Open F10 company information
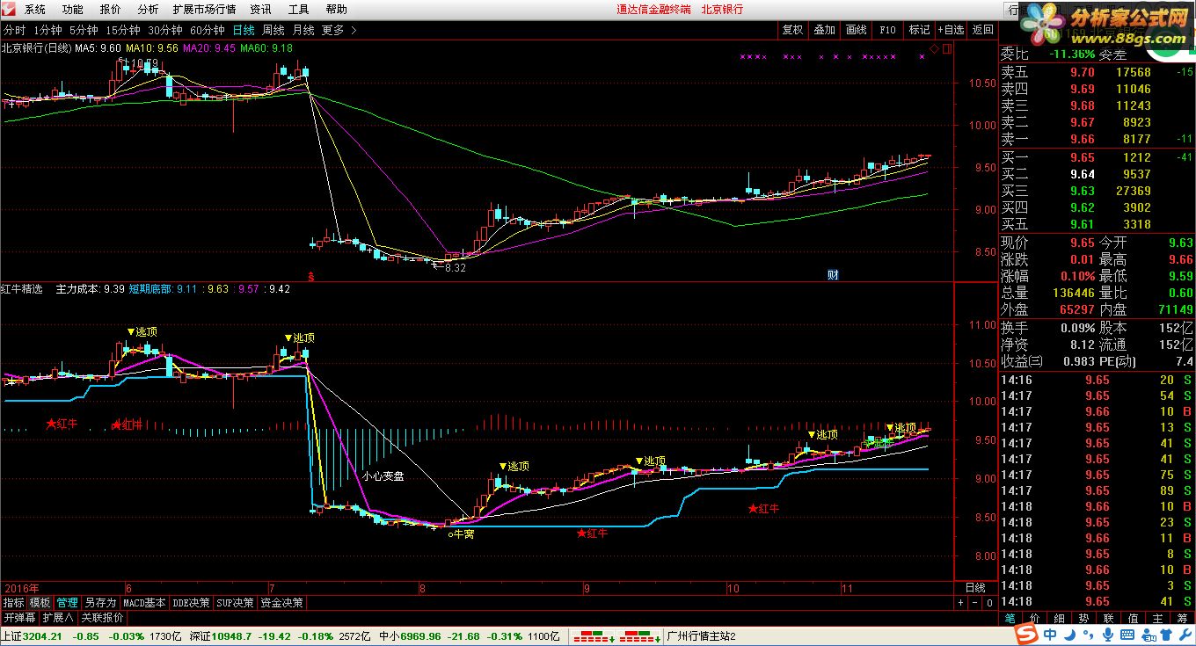 [887, 30]
